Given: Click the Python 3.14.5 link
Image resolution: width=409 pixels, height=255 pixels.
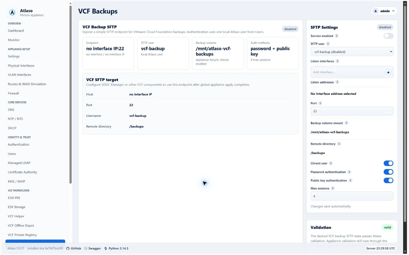Looking at the screenshot, I should click(116, 248).
